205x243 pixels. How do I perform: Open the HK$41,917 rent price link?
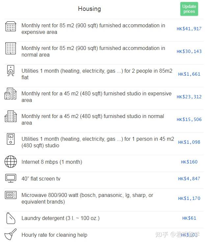pyautogui.click(x=189, y=29)
